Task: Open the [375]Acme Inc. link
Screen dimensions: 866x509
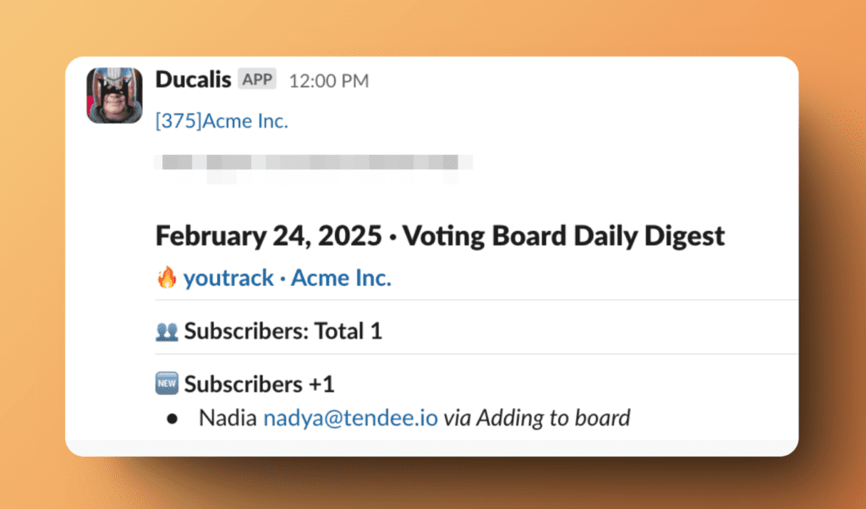Action: click(x=222, y=121)
